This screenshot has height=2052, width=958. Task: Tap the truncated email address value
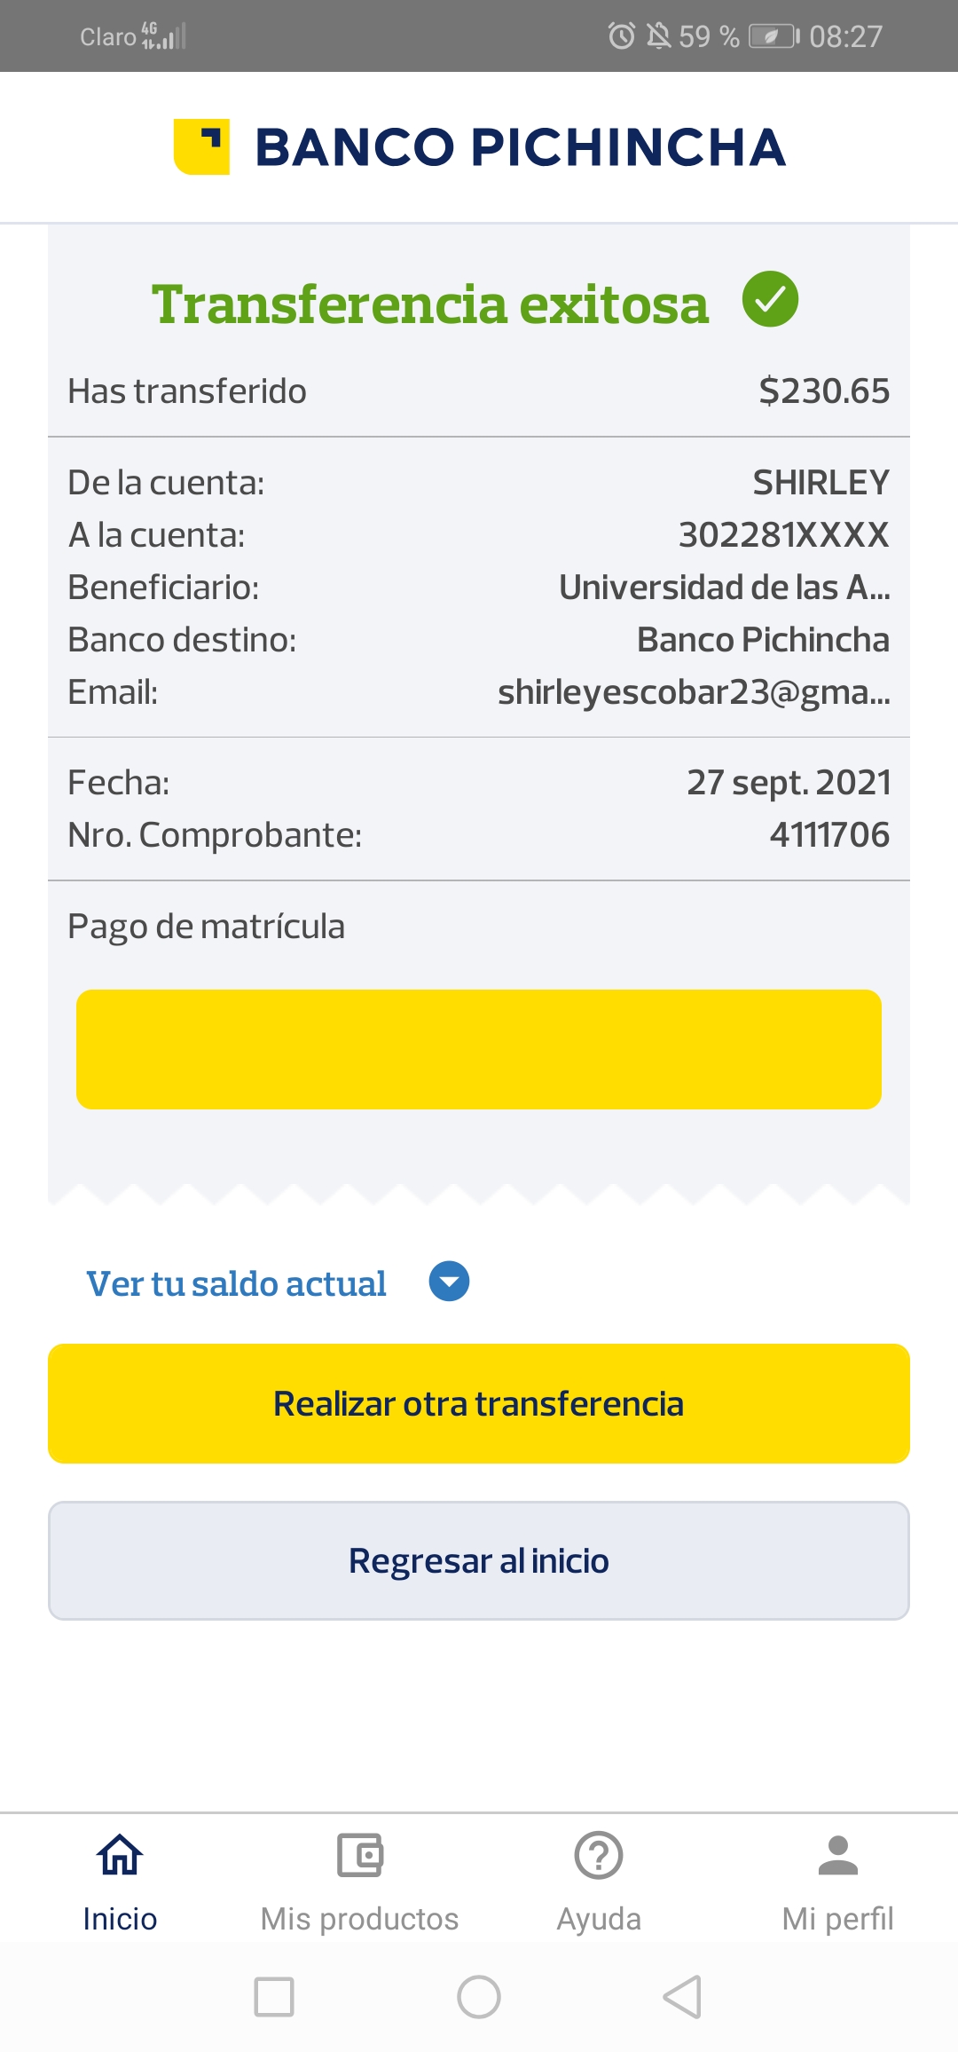[x=694, y=692]
